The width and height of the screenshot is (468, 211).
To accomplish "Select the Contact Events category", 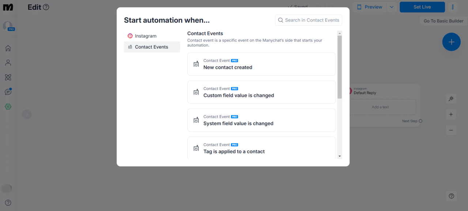I will point(152,47).
